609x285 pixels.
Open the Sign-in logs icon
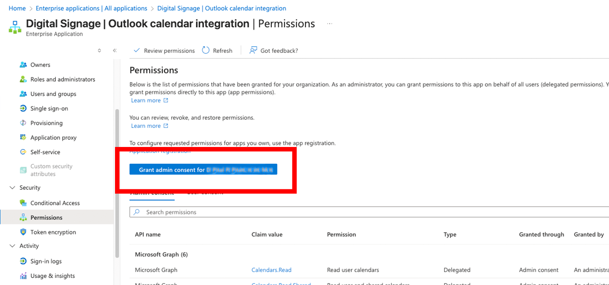23,261
